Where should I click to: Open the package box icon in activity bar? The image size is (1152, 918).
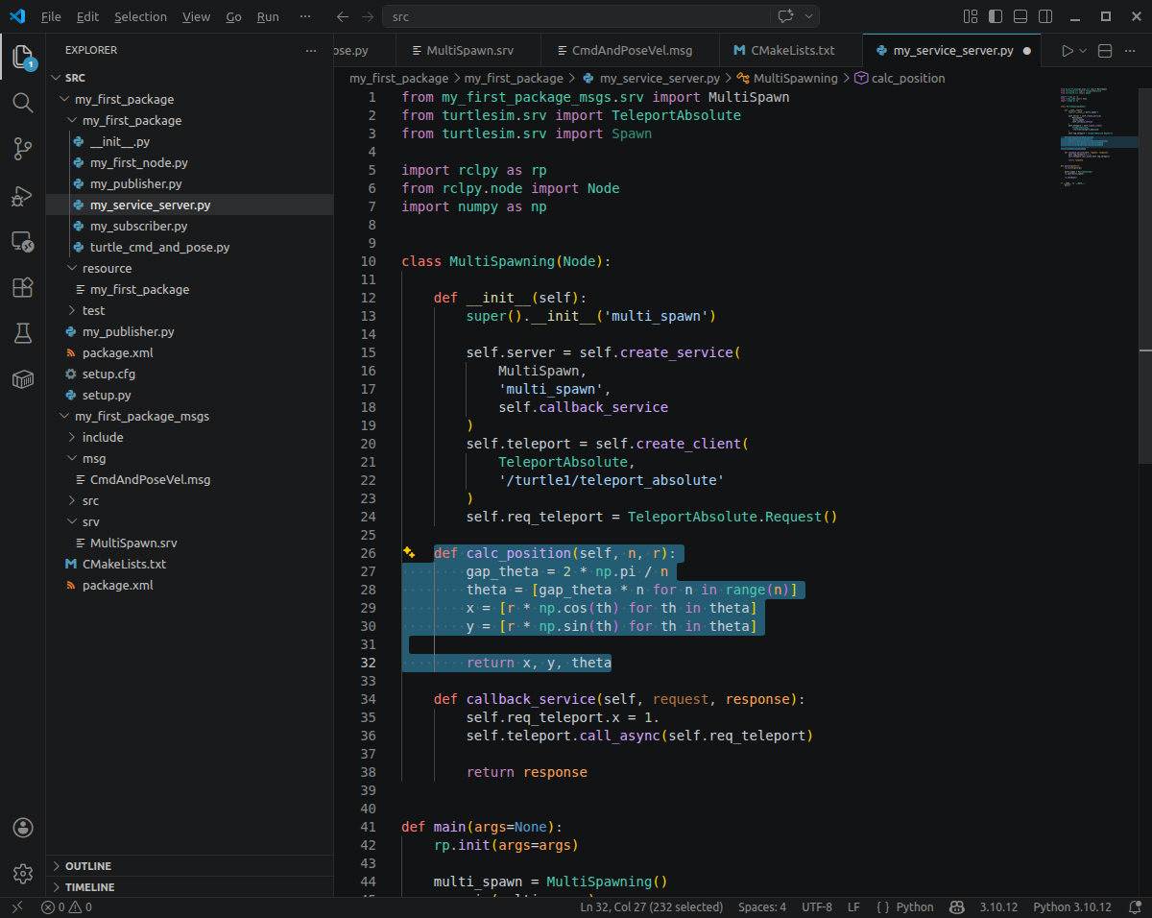click(23, 380)
